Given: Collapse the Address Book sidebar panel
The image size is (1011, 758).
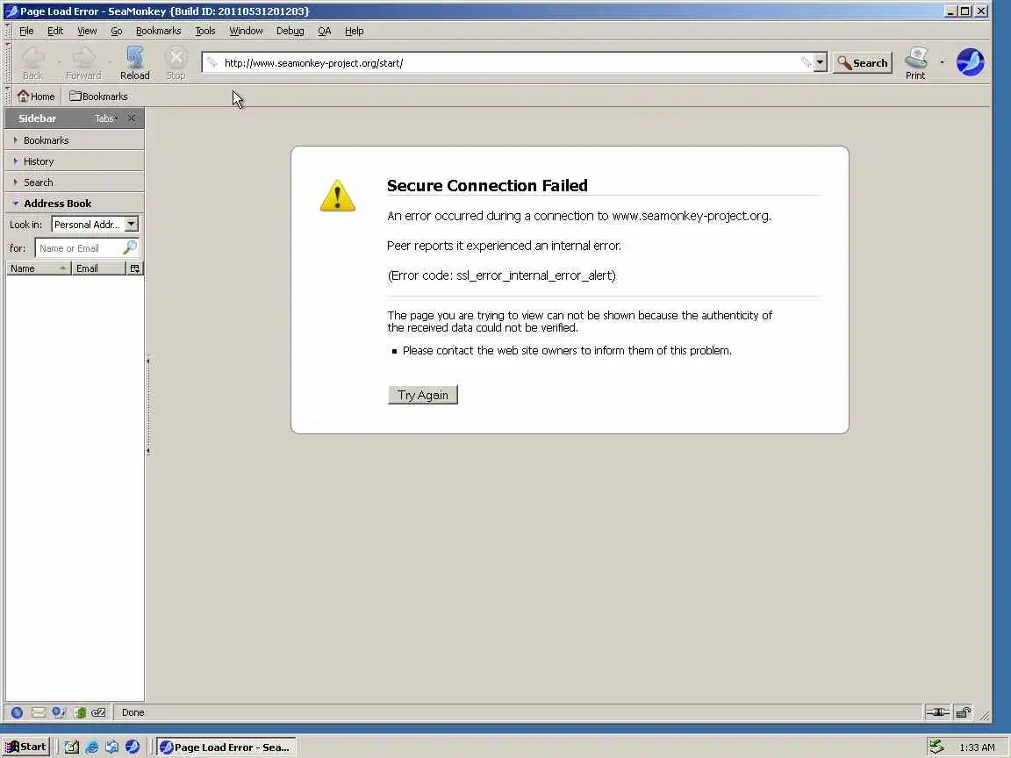Looking at the screenshot, I should click(75, 203).
